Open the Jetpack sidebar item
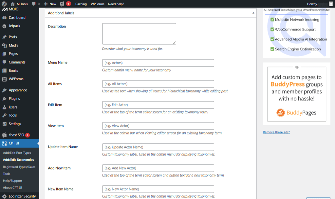This screenshot has height=199, width=335. click(x=14, y=26)
